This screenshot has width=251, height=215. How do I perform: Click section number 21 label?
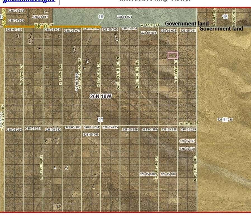click(x=101, y=119)
